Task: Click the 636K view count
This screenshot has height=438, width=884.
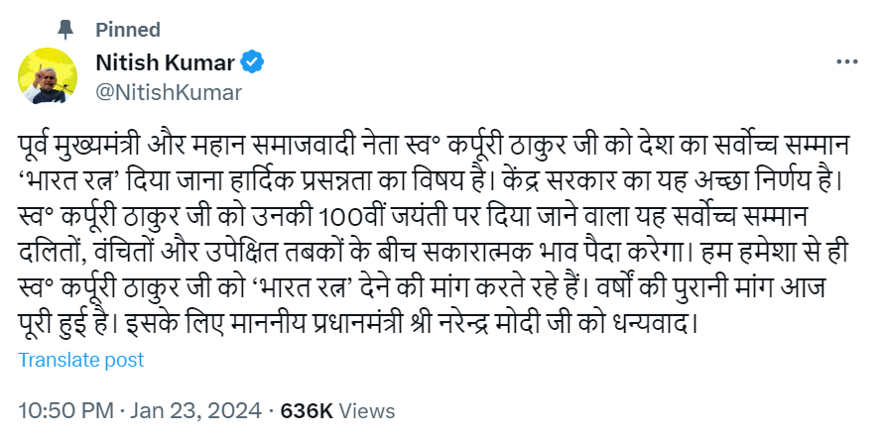Action: pyautogui.click(x=307, y=409)
